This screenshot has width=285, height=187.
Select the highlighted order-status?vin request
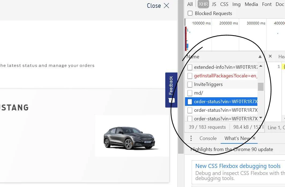(221, 101)
